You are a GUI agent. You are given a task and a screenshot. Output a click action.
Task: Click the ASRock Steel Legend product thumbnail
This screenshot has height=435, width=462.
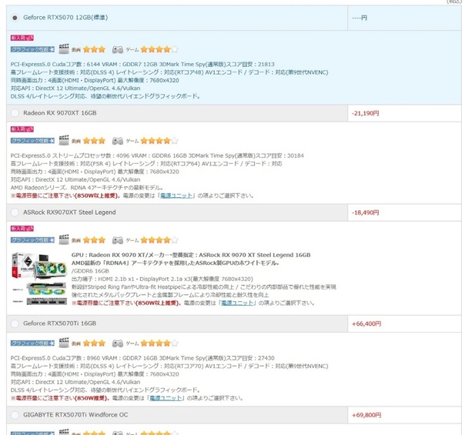39,279
